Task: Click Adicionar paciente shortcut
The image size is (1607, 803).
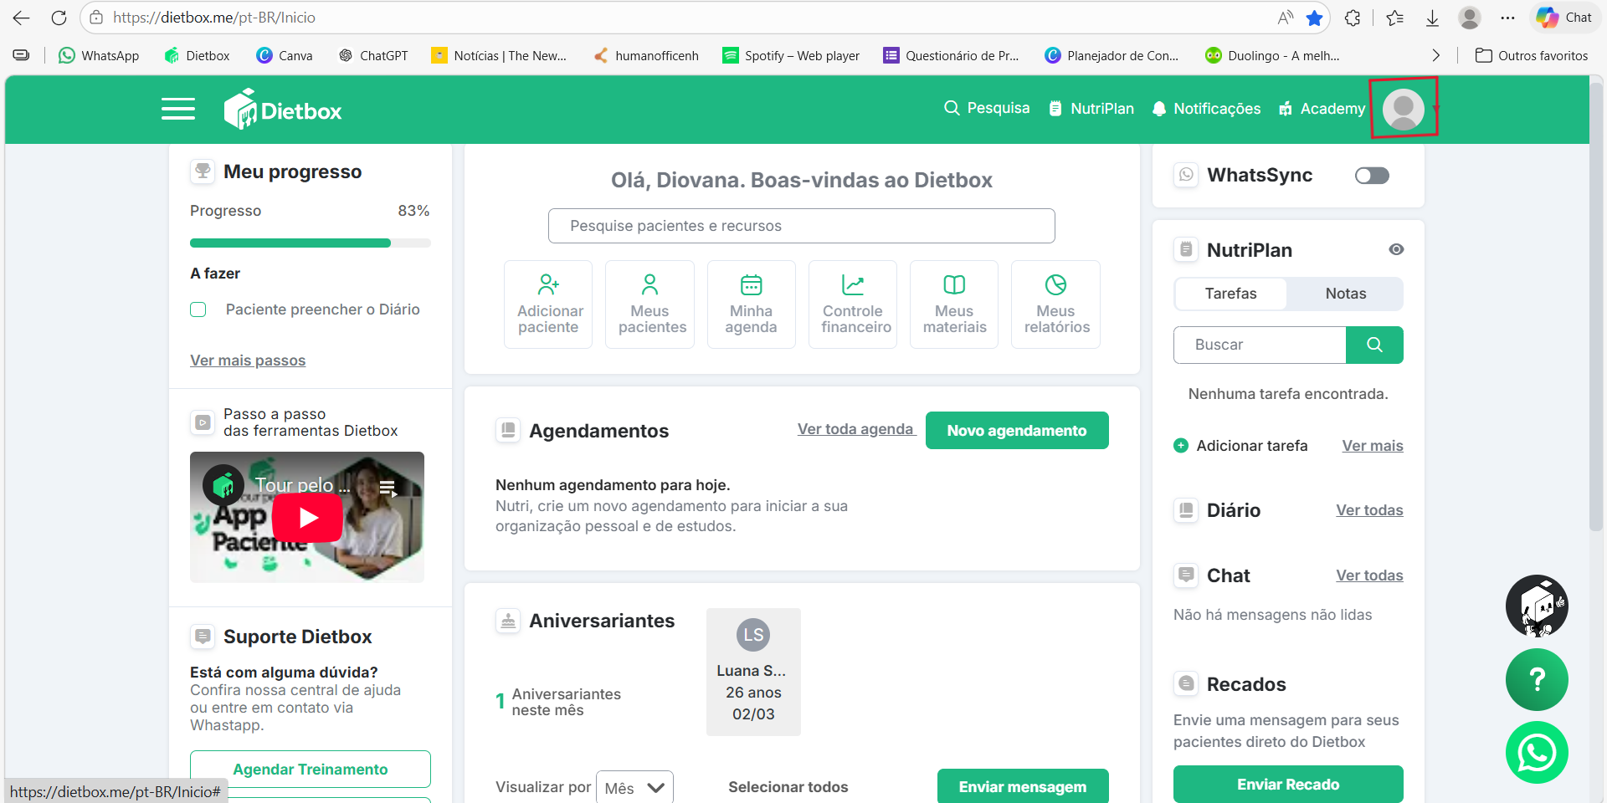Action: pos(548,304)
